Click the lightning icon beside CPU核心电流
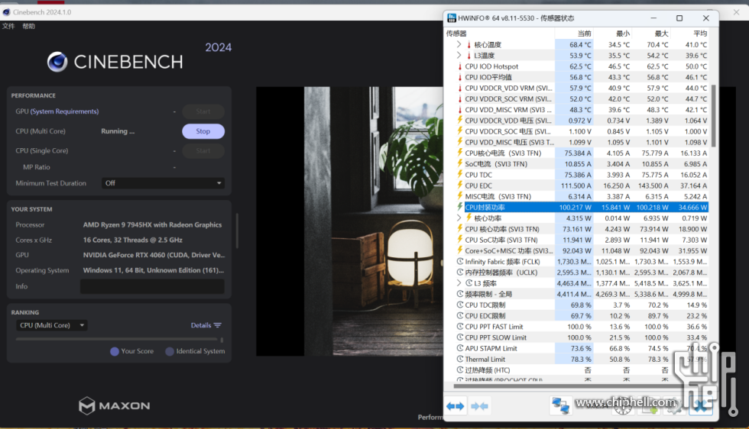 point(460,153)
